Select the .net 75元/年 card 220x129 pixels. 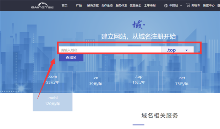click(182, 81)
